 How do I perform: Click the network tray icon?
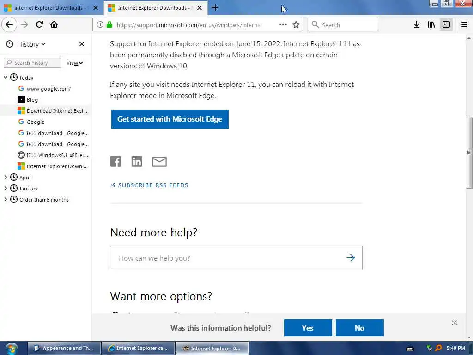(429, 348)
